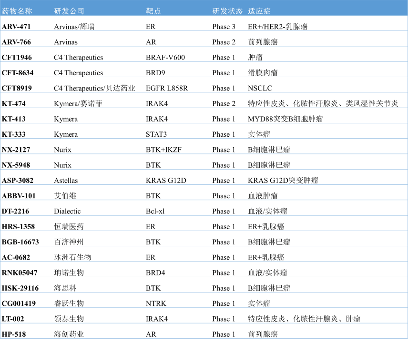Click the 珃诺生物 company cell

[x=69, y=272]
